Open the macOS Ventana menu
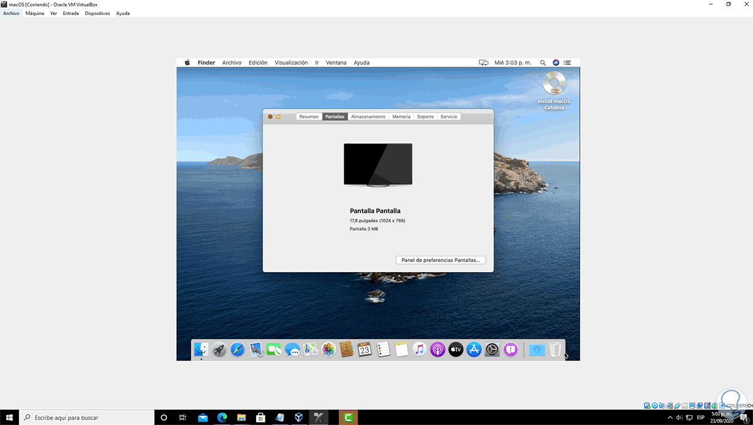Viewport: 753px width, 425px height. pos(336,63)
